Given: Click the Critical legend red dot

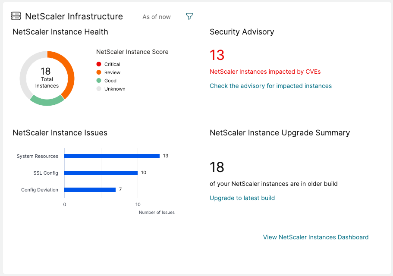Looking at the screenshot, I should click(99, 64).
